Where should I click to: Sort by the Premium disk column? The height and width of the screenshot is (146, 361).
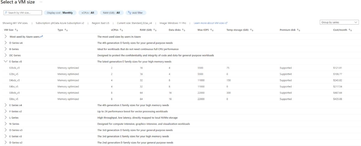(x=290, y=30)
